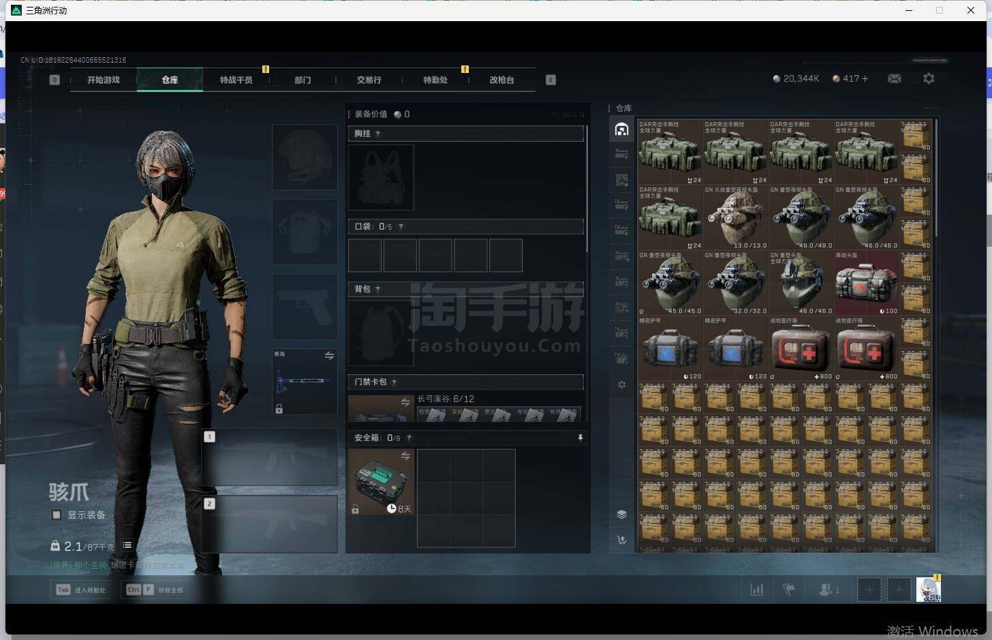Select the GN 久战重型夜视头盔 13.0/13.0 helmet

[736, 217]
